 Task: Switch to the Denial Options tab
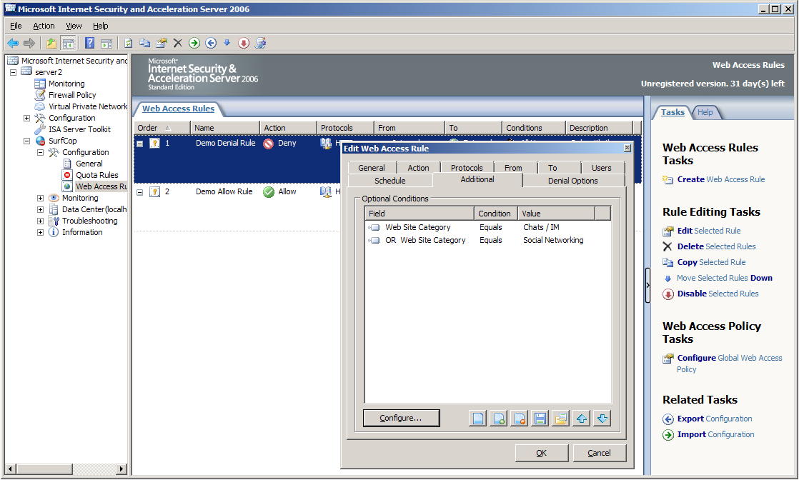tap(572, 181)
